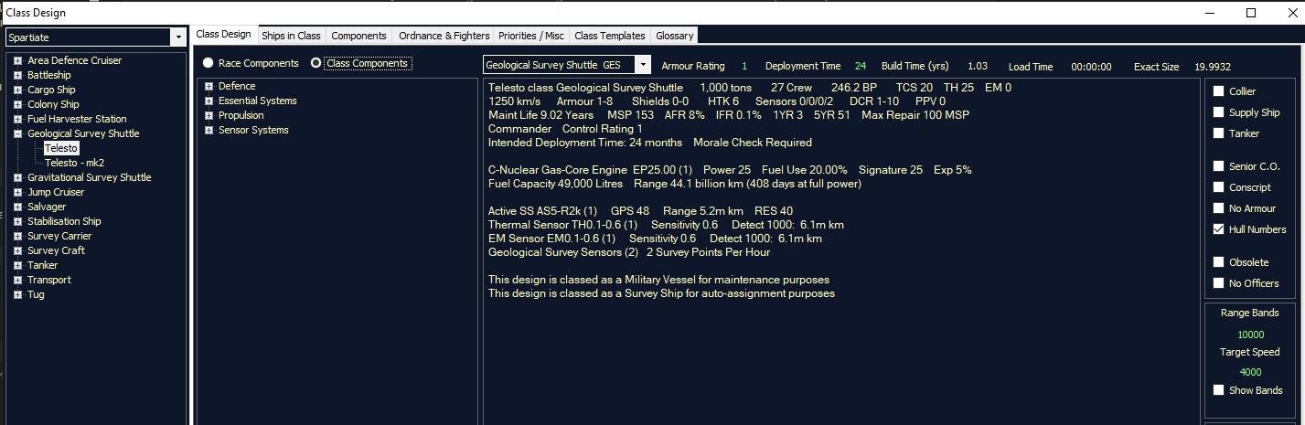This screenshot has width=1305, height=425.
Task: Expand the Salvager tree node
Action: pos(17,207)
